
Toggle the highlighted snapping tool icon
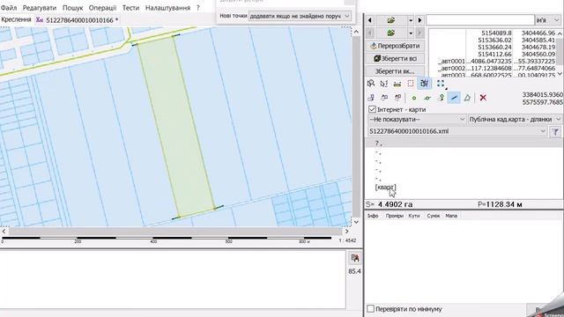click(424, 84)
